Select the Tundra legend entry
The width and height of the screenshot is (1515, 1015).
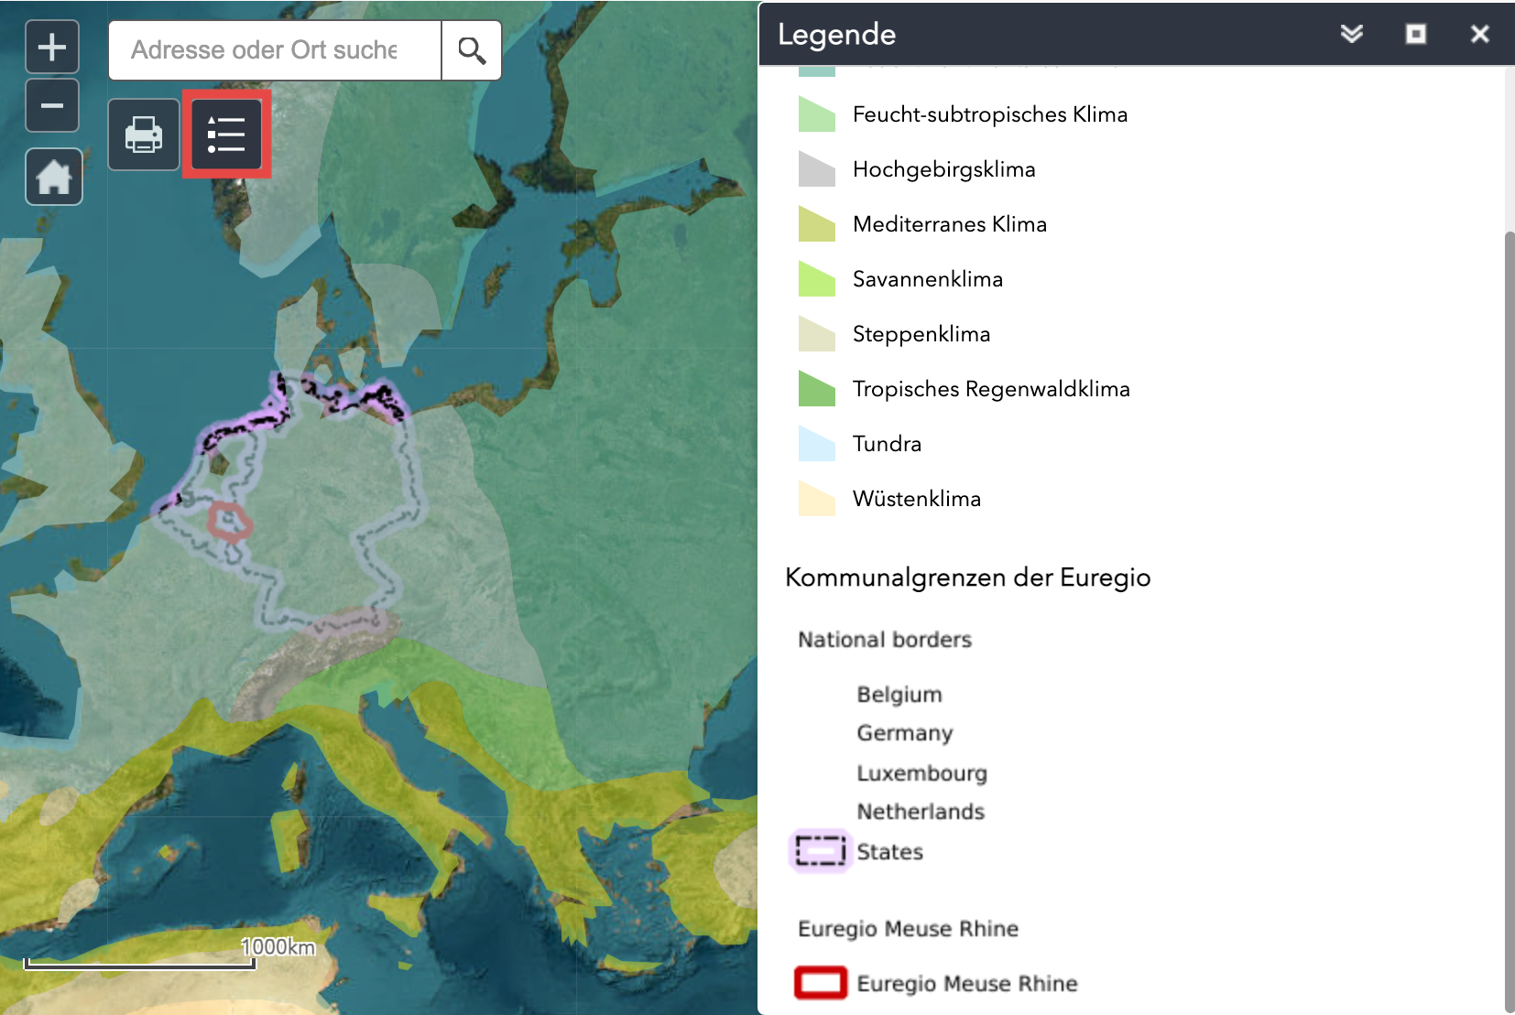tap(887, 444)
